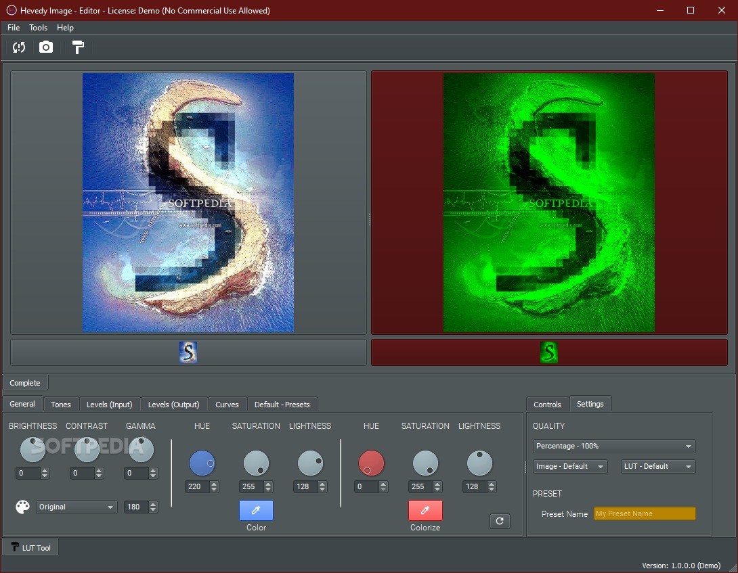Switch to the Tones tab
Image resolution: width=738 pixels, height=573 pixels.
pyautogui.click(x=61, y=405)
